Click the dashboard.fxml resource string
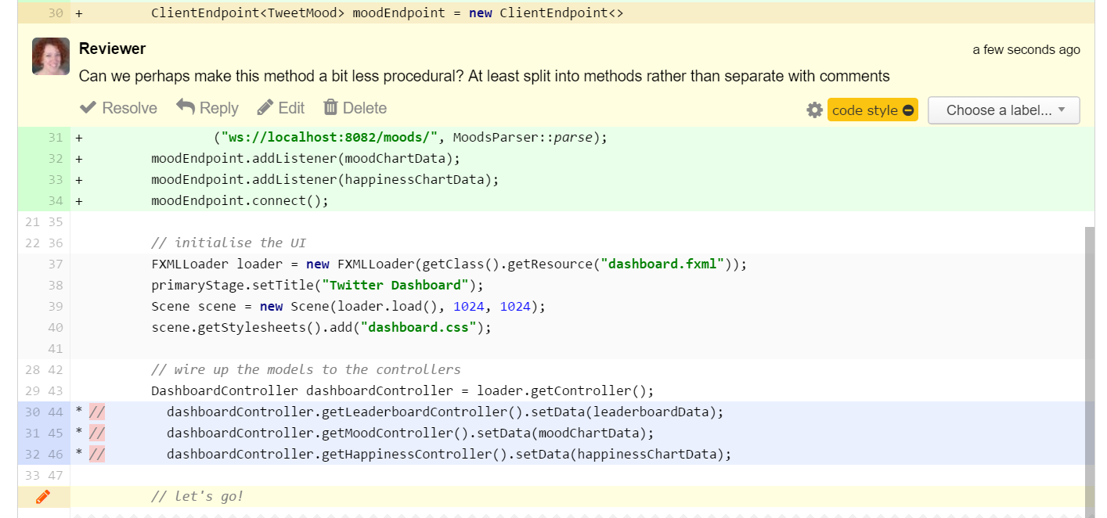Image resolution: width=1107 pixels, height=518 pixels. pyautogui.click(x=662, y=264)
